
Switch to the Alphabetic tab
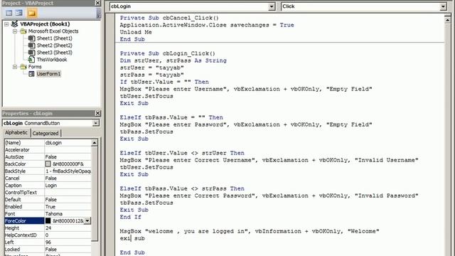16,133
